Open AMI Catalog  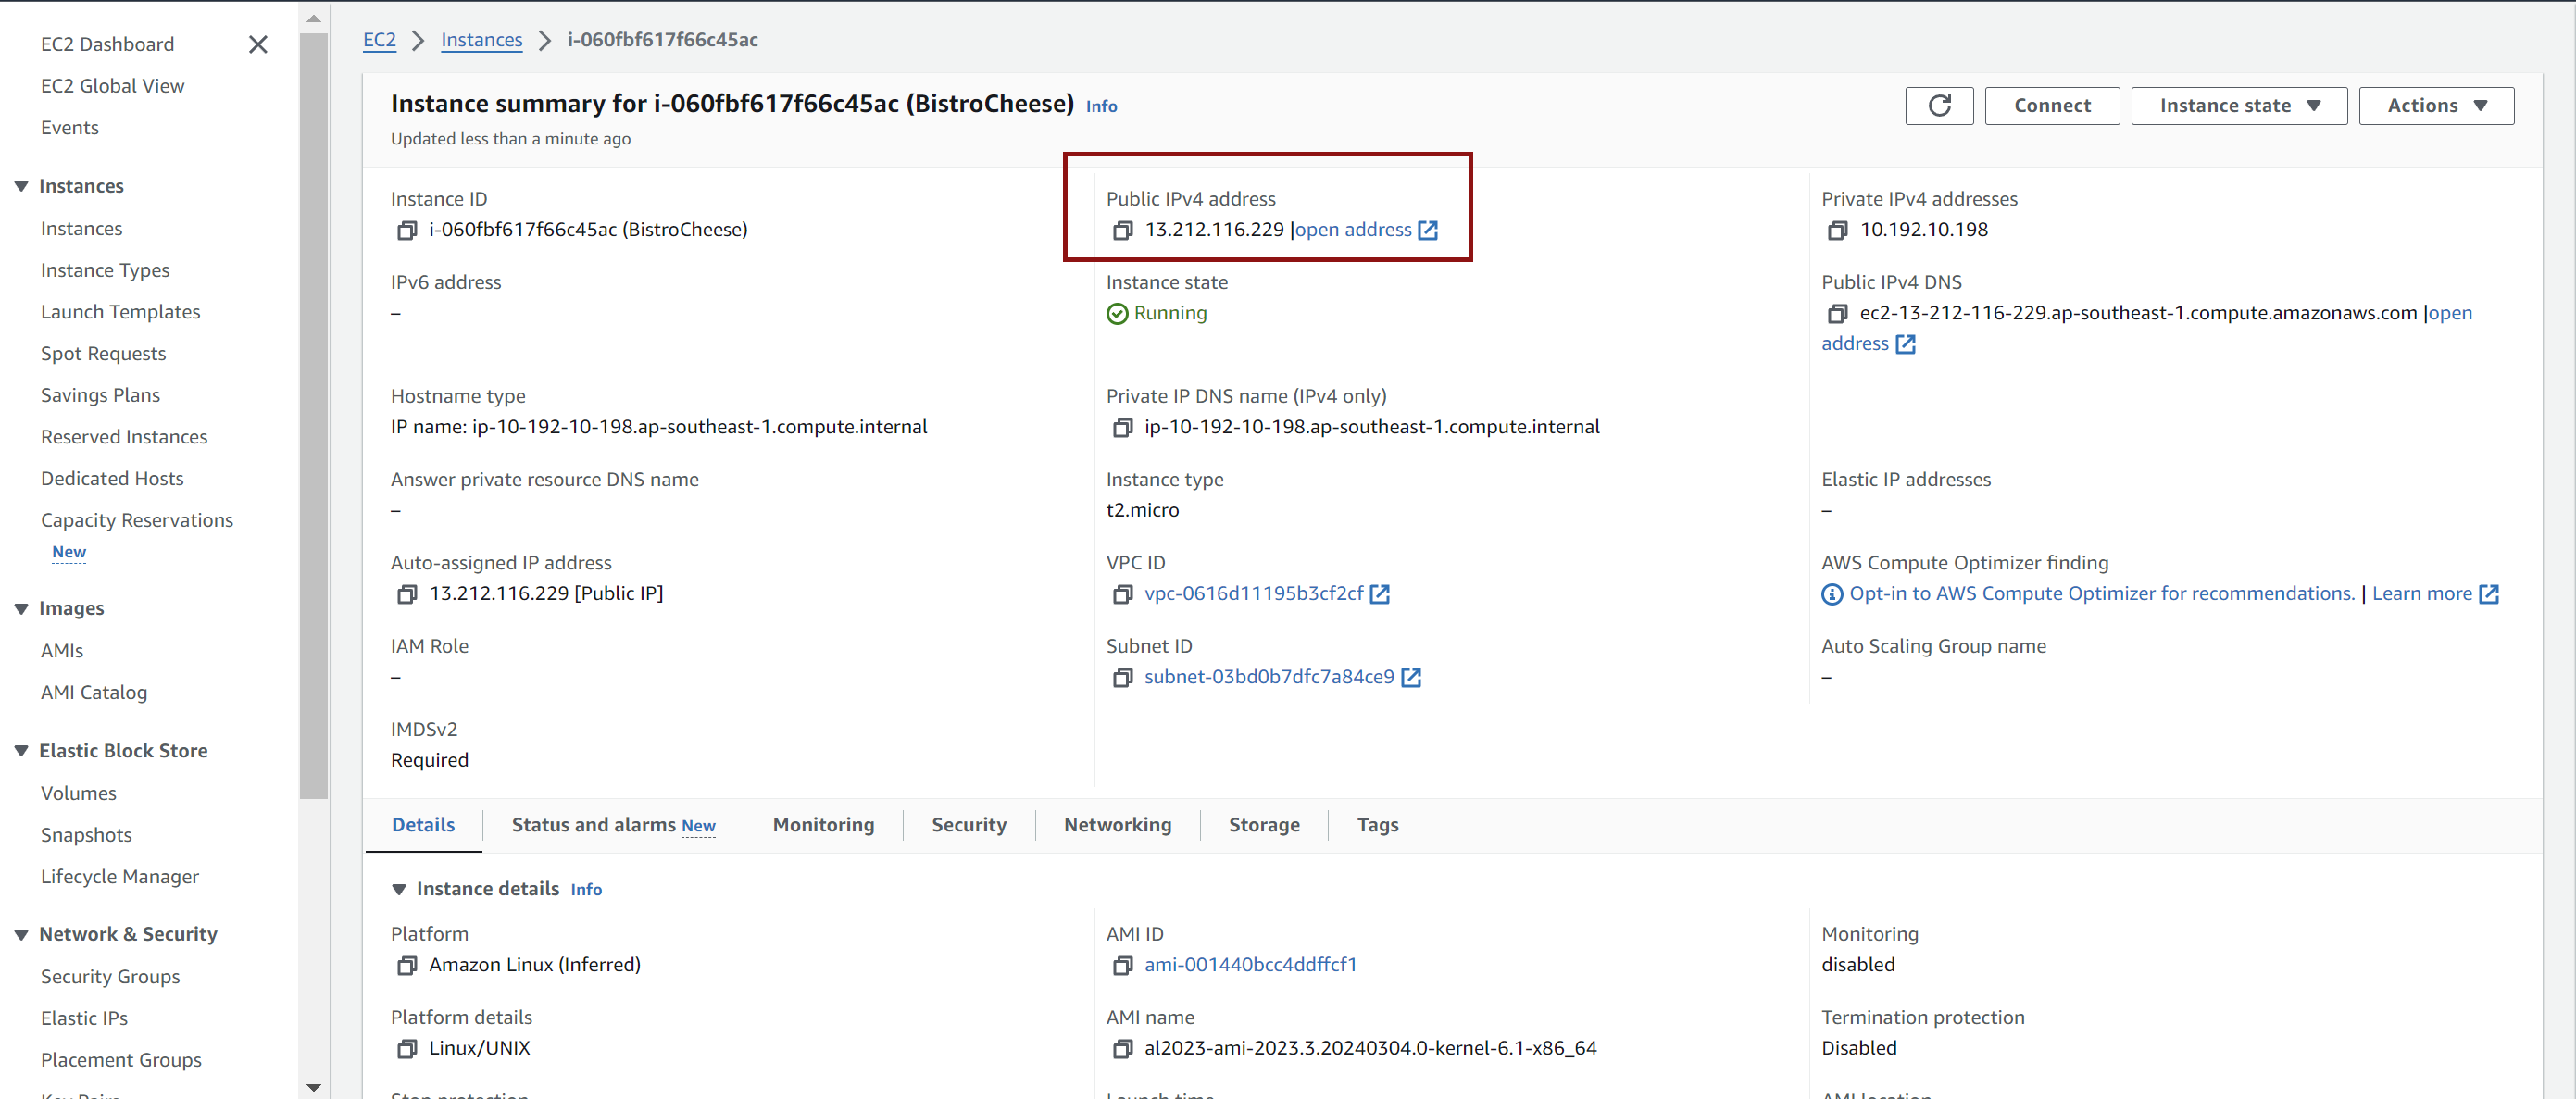pos(93,693)
